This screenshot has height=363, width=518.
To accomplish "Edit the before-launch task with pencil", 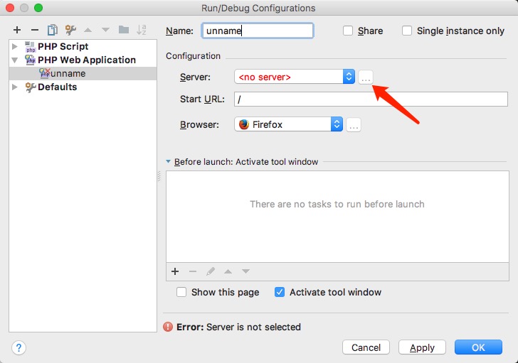I will click(x=211, y=271).
